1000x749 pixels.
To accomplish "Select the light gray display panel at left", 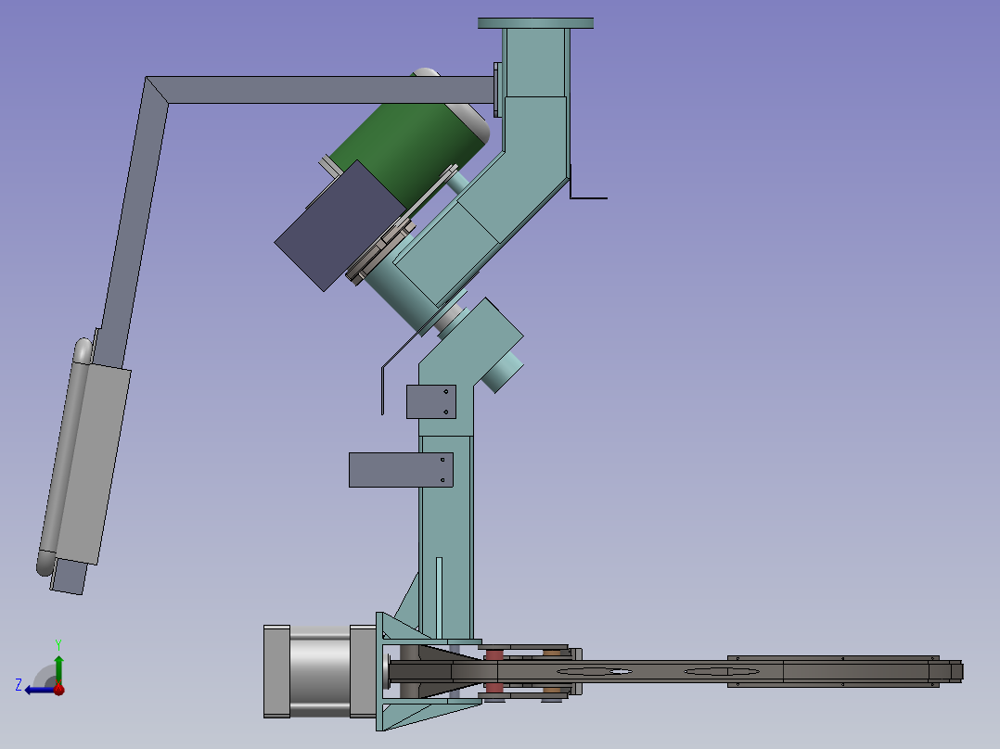I will click(x=95, y=463).
